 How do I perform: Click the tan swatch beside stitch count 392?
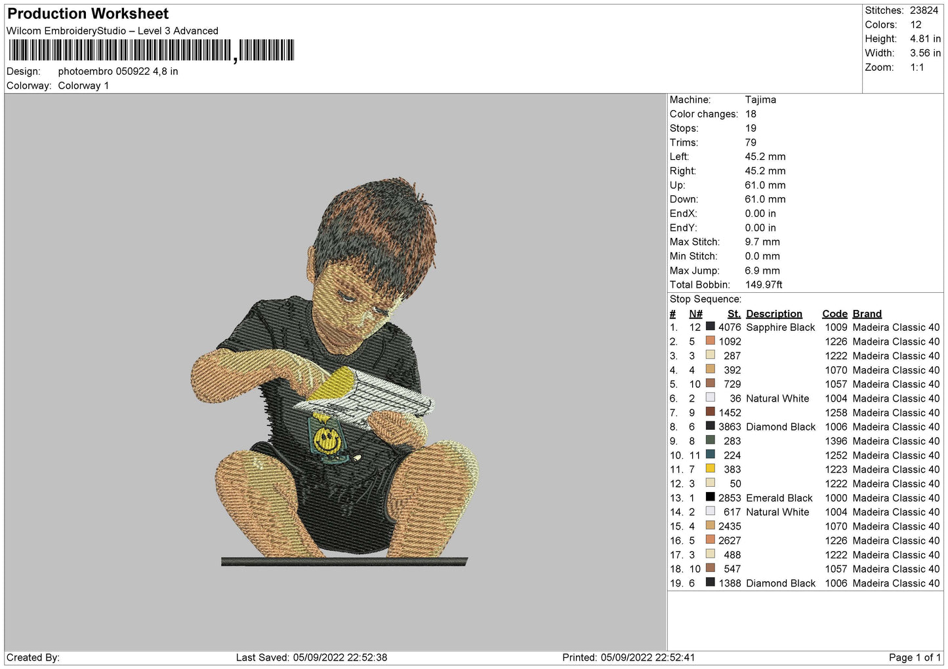pos(710,369)
